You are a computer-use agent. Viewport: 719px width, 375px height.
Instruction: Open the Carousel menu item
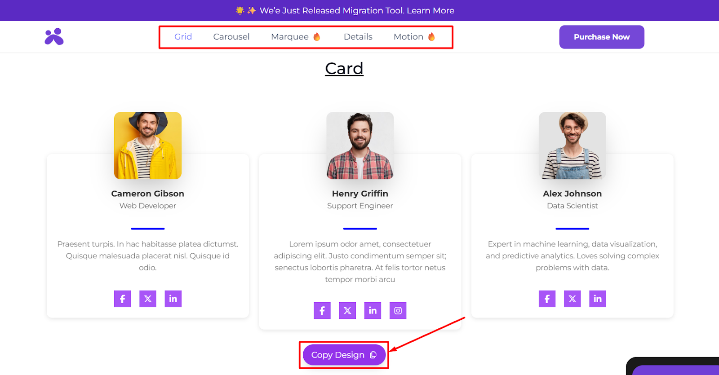coord(231,37)
